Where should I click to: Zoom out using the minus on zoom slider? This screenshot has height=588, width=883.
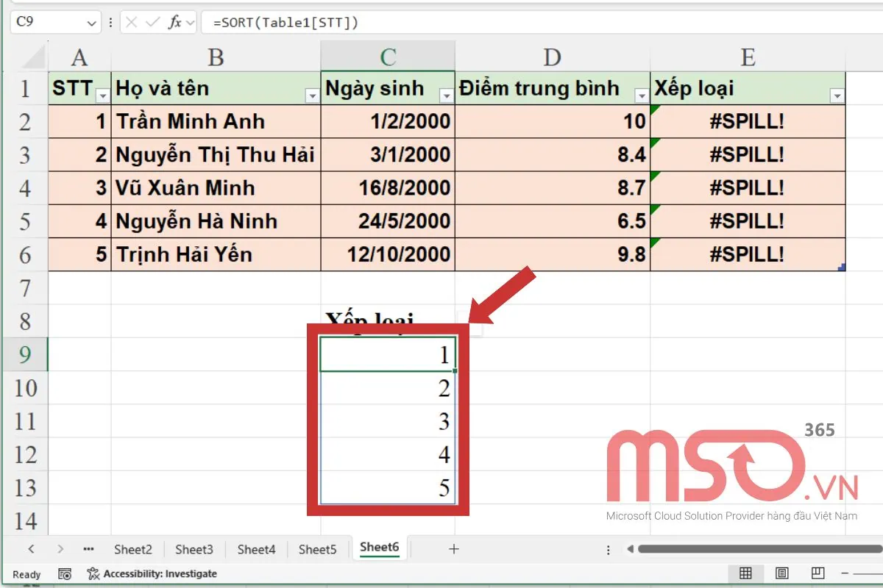point(846,573)
